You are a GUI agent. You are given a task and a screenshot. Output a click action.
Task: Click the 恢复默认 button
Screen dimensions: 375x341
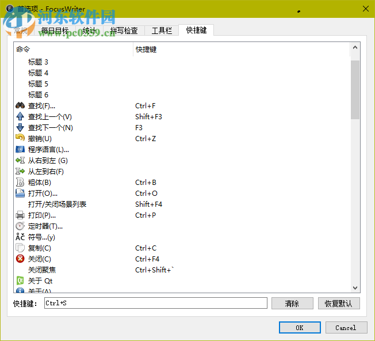[x=339, y=304]
